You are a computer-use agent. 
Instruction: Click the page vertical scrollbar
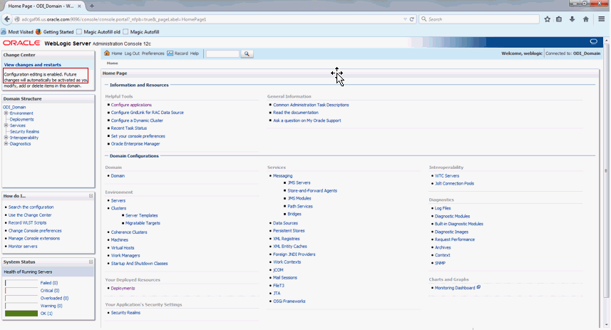click(x=606, y=171)
